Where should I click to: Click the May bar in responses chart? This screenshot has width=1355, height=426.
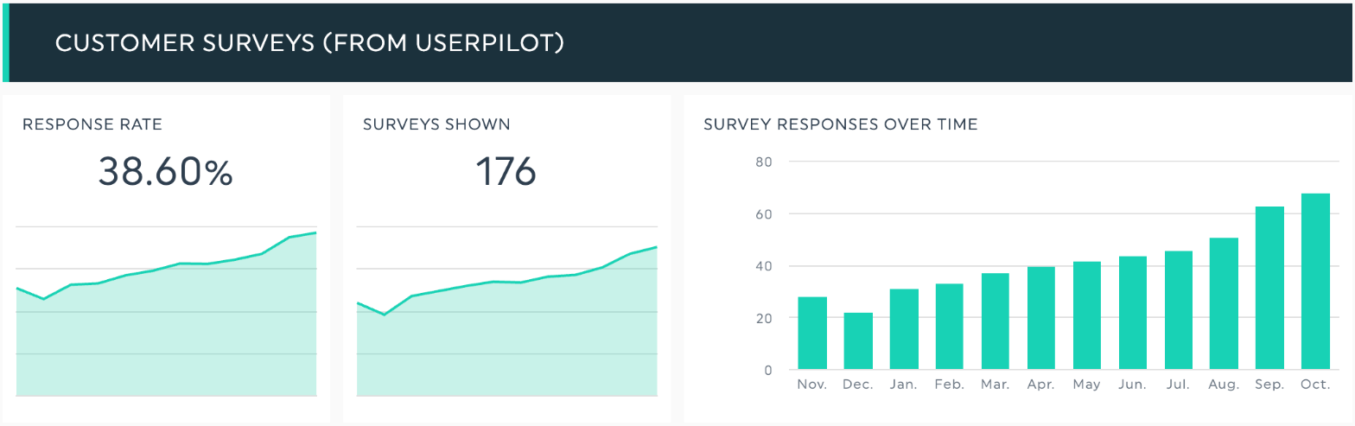click(1087, 315)
